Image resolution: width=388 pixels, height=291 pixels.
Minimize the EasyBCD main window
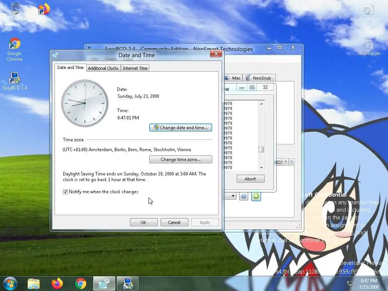(x=269, y=47)
